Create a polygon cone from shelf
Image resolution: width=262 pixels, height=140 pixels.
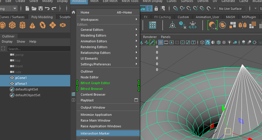(33, 25)
